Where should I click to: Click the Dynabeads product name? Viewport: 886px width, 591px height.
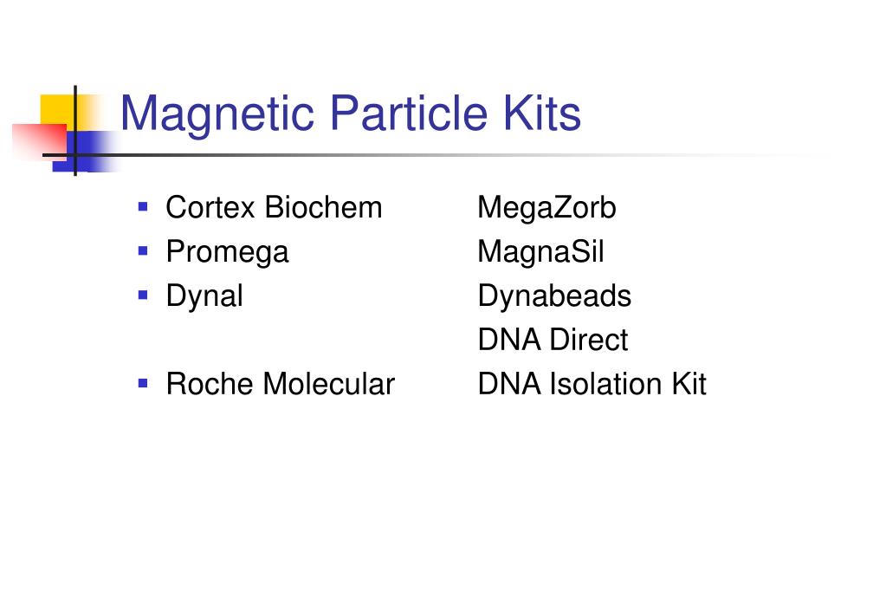554,296
